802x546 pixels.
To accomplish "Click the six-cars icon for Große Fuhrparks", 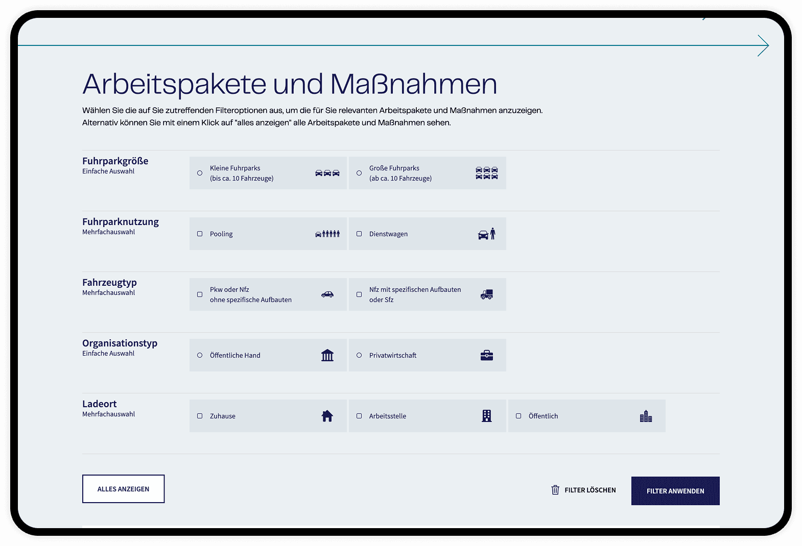I will click(x=487, y=173).
